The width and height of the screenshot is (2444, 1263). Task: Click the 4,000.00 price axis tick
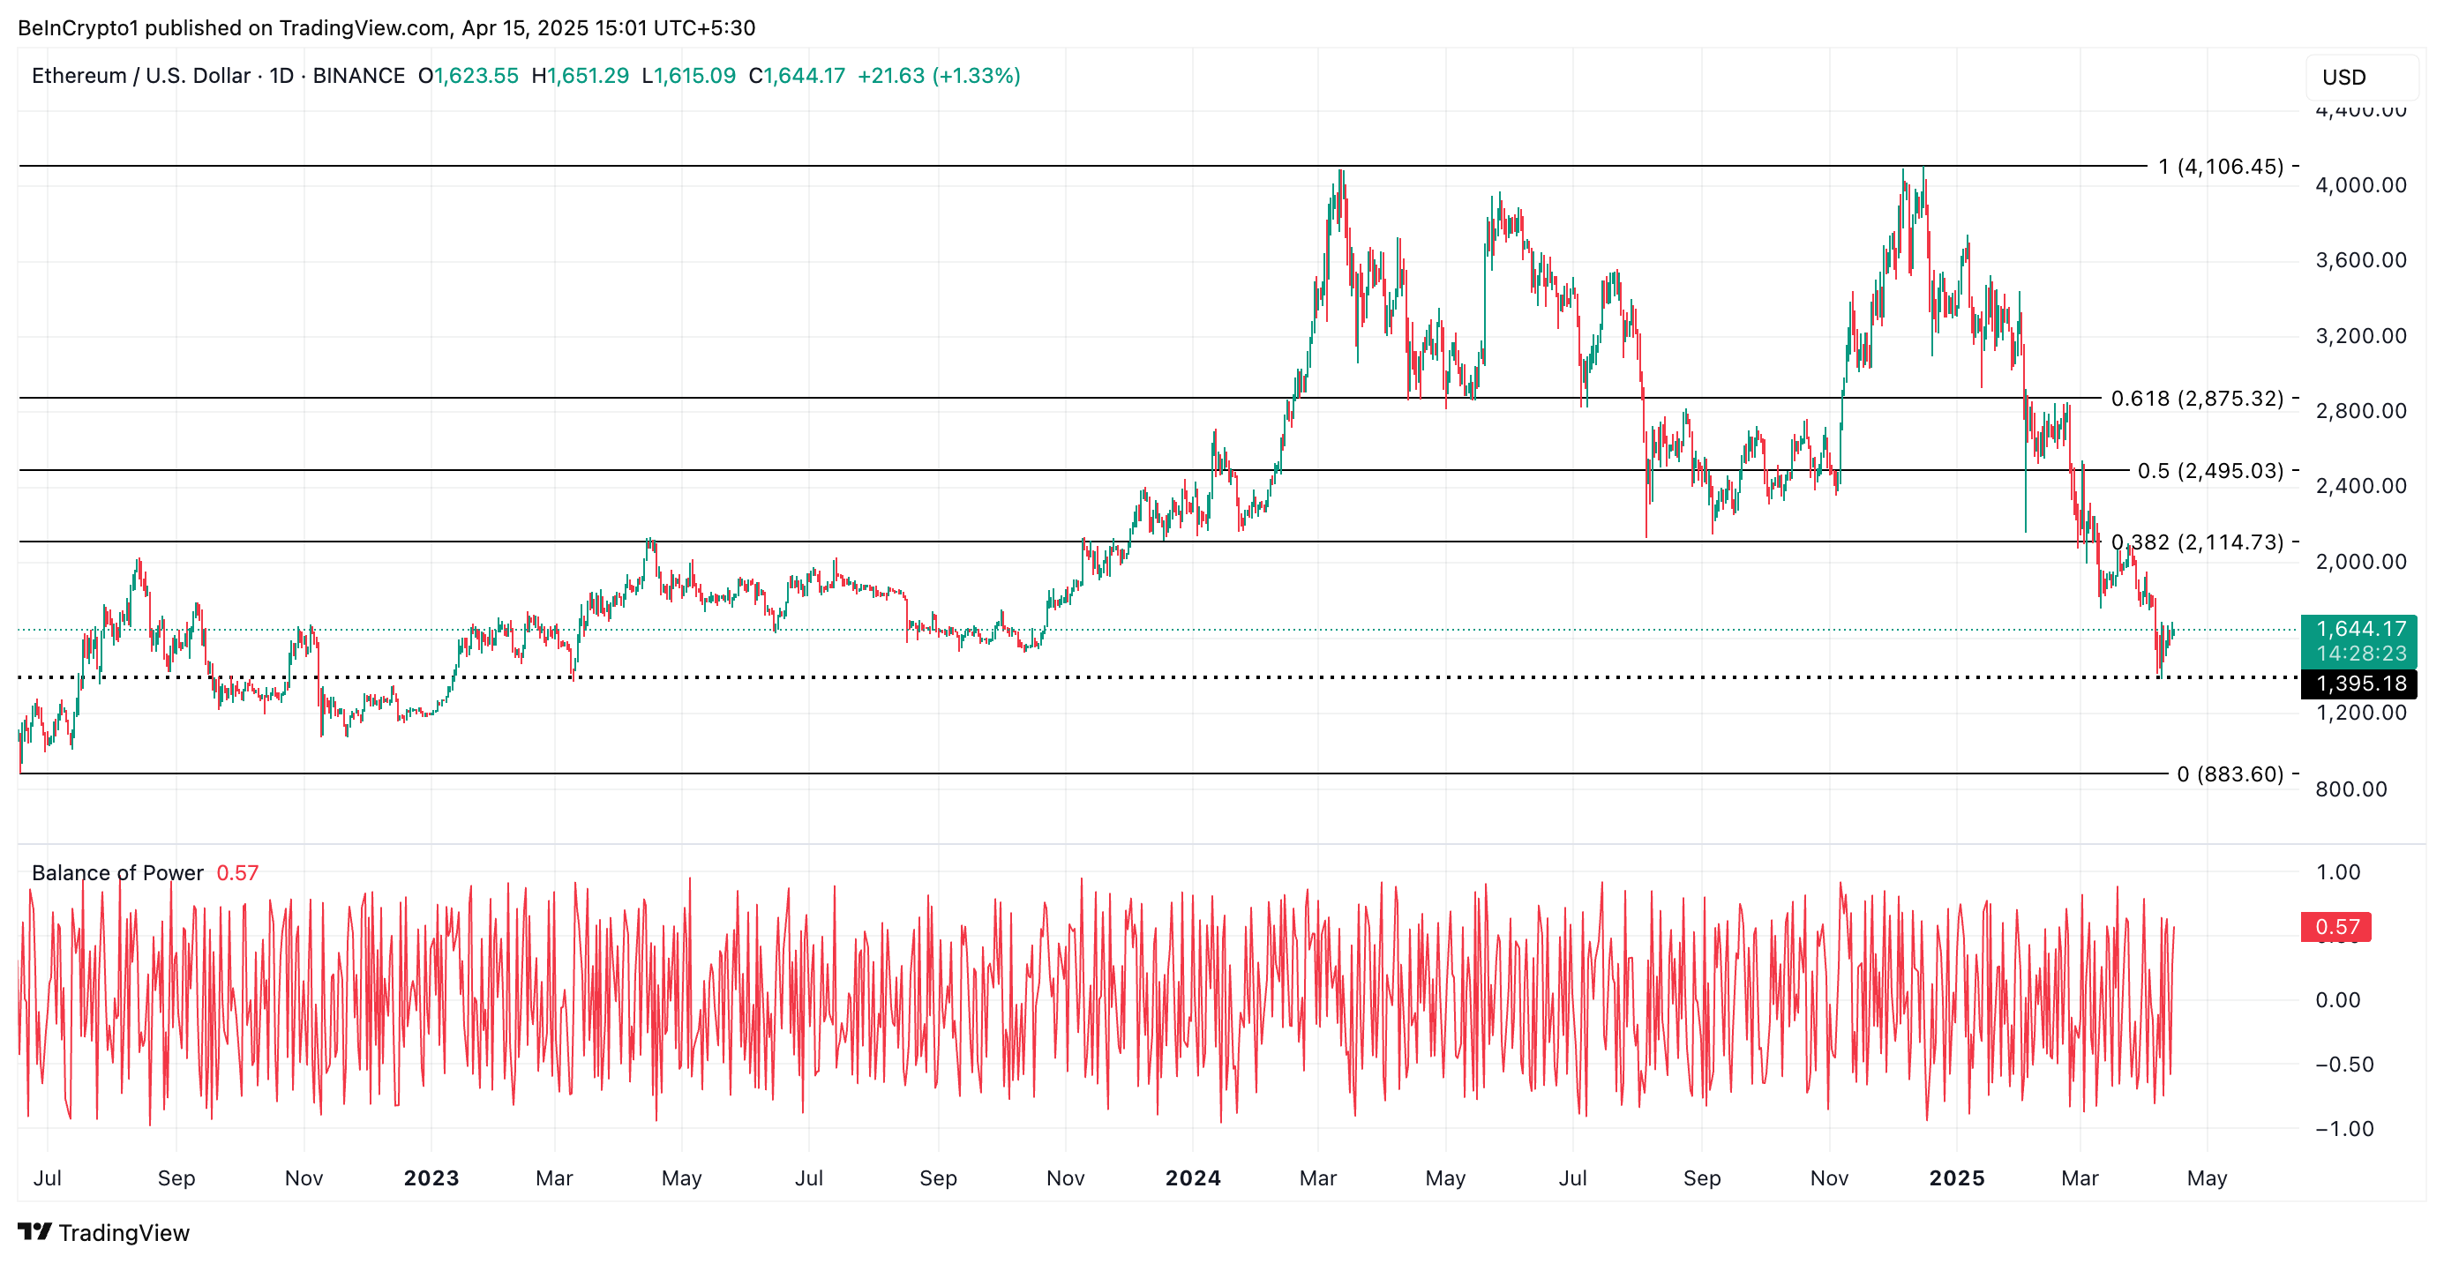2360,185
